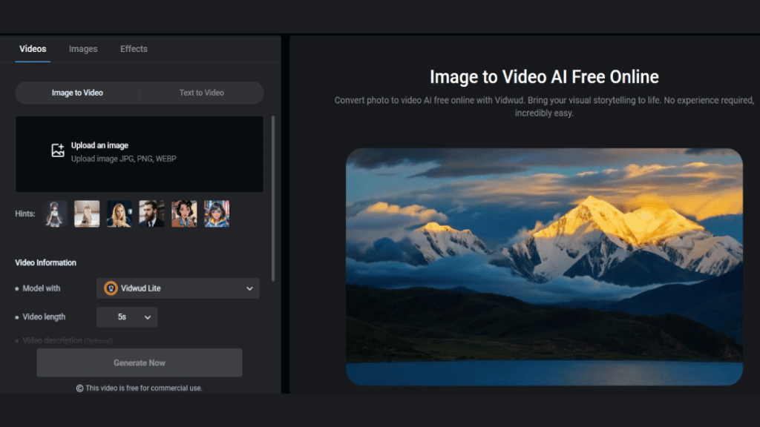The height and width of the screenshot is (427, 760).
Task: Select Image to Video mode
Action: pos(77,93)
